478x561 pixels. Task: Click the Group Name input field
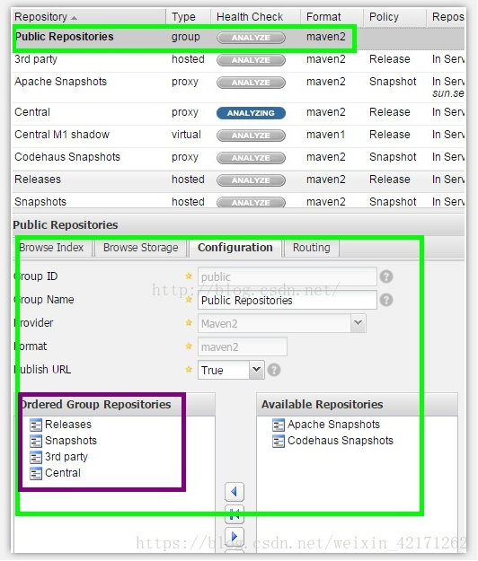288,300
